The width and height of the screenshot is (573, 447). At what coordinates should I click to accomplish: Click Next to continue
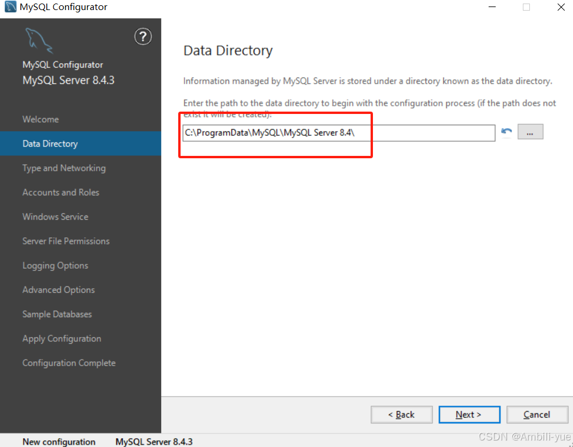[469, 415]
